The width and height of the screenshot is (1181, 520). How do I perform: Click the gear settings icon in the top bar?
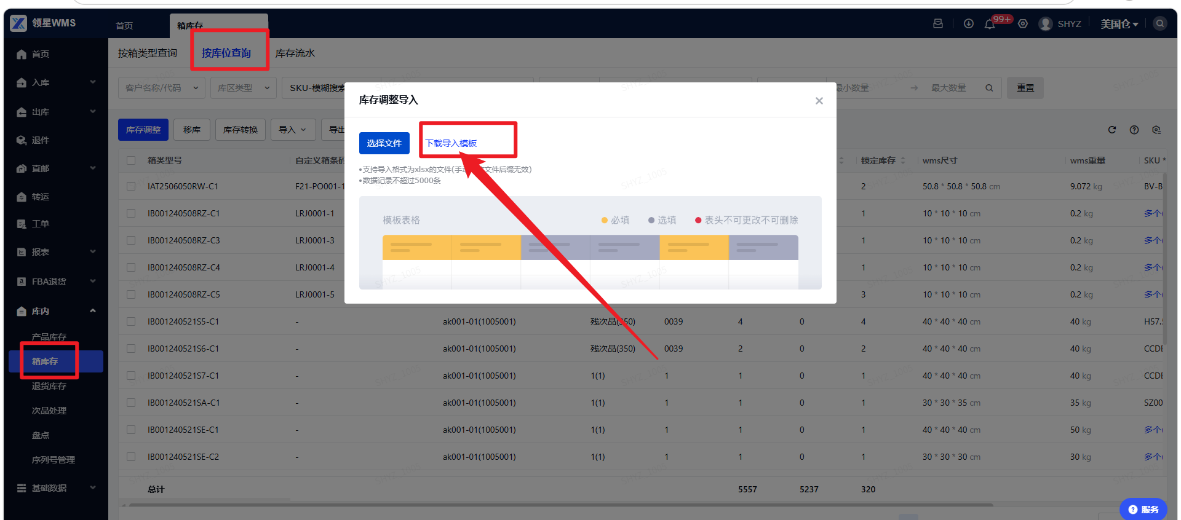tap(1023, 23)
